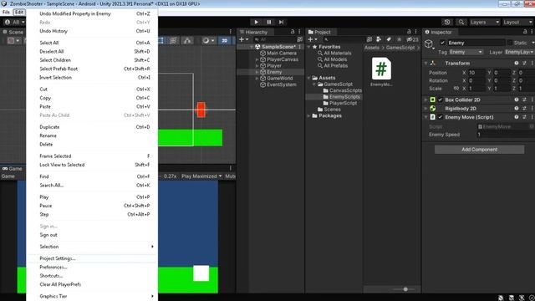This screenshot has height=301, width=535.
Task: Select EventSystem in the Hierarchy
Action: point(282,84)
